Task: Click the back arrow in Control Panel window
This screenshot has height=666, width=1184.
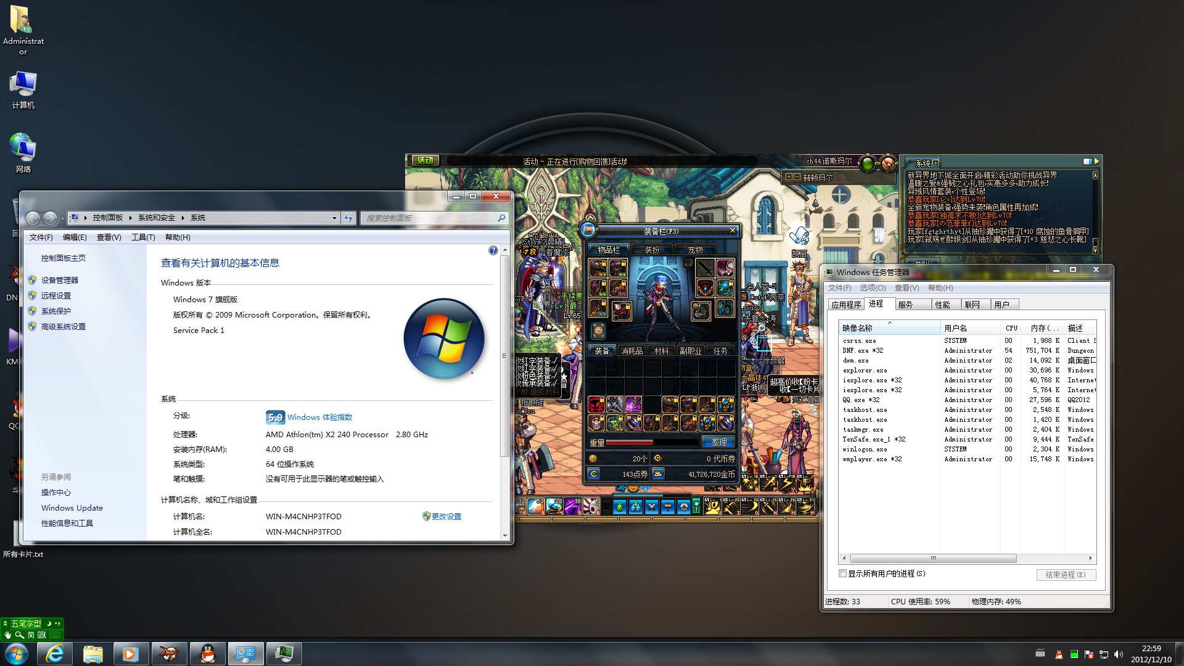Action: pyautogui.click(x=33, y=218)
